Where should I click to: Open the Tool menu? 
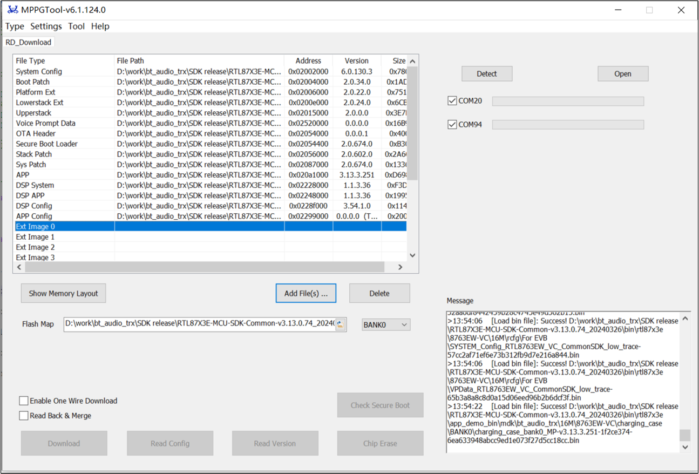(x=76, y=26)
